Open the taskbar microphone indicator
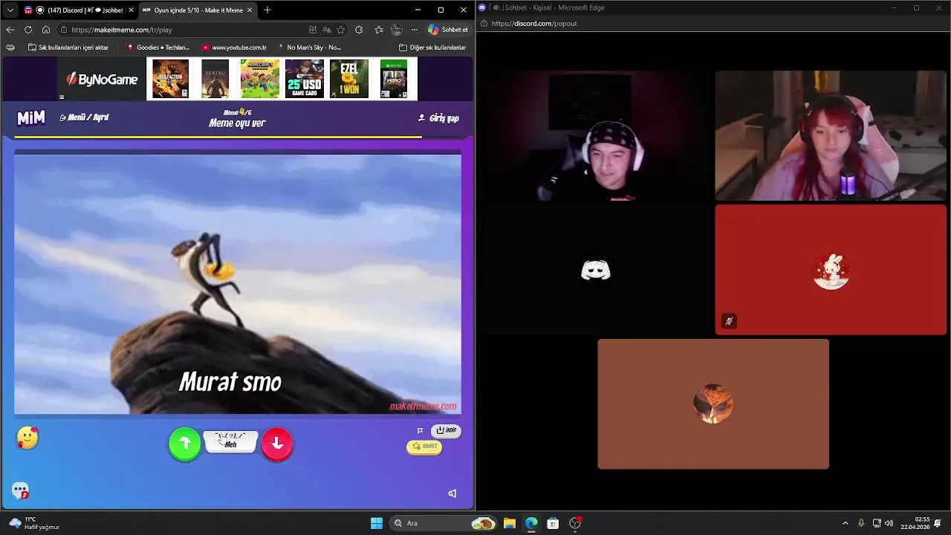The height and width of the screenshot is (535, 951). point(861,523)
